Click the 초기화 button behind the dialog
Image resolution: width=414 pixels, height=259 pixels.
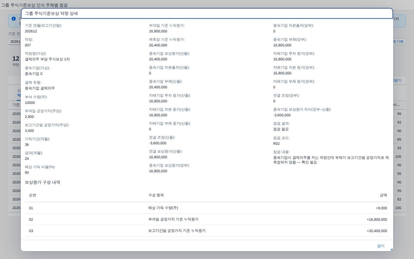[398, 41]
